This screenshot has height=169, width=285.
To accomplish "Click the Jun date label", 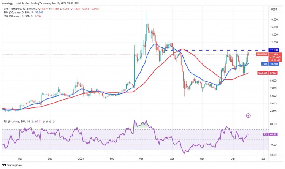I will tap(233, 158).
